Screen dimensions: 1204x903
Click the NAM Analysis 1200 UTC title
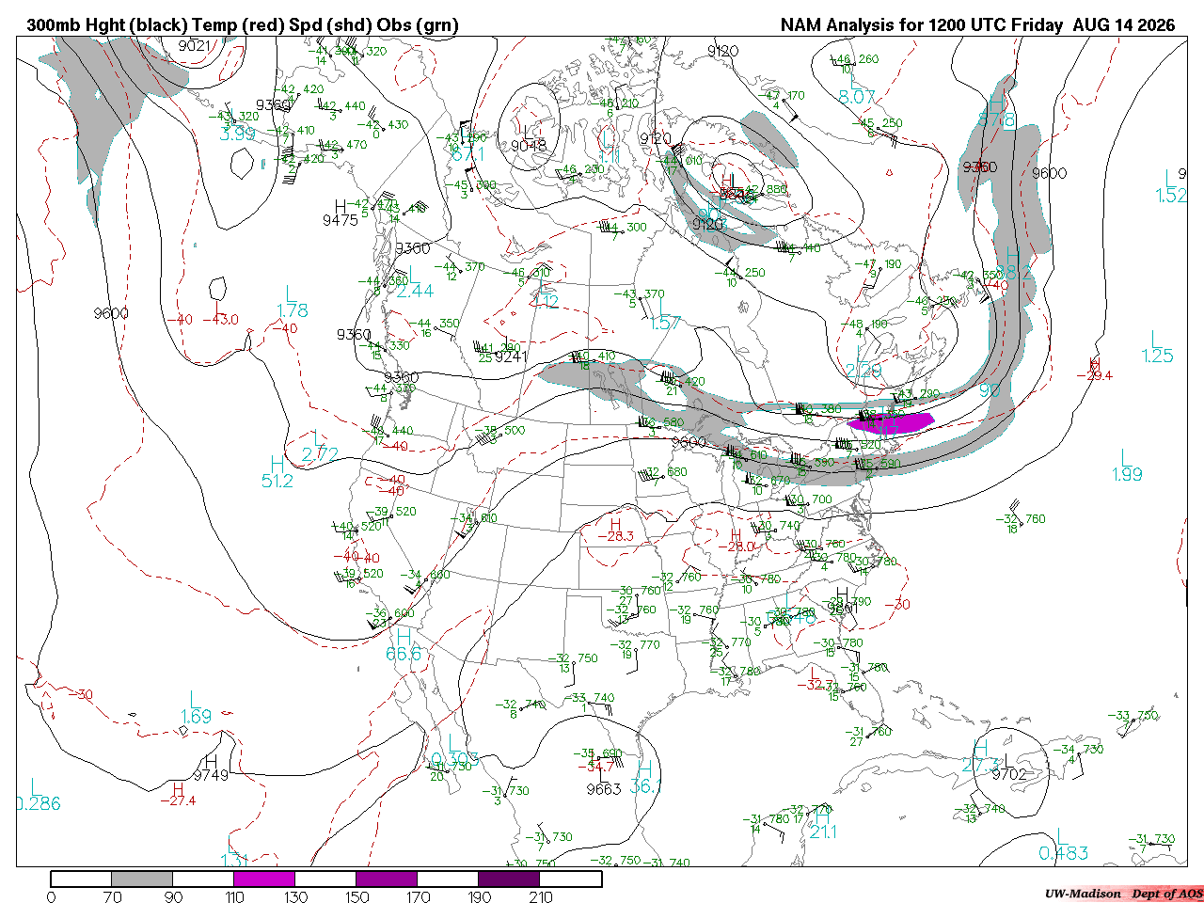pos(977,25)
